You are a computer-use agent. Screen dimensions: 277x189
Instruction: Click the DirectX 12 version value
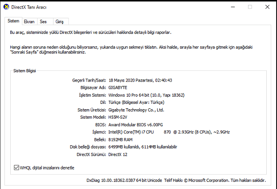118,155
